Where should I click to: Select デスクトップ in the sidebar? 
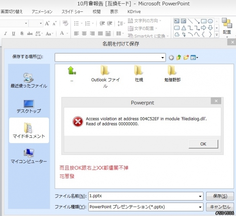click(29, 107)
